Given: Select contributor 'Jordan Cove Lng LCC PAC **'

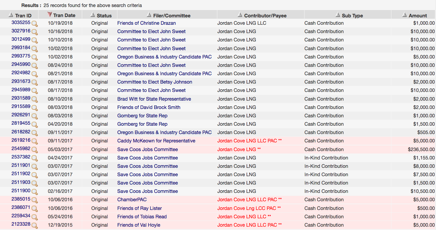Looking at the screenshot, I should pos(249,208).
